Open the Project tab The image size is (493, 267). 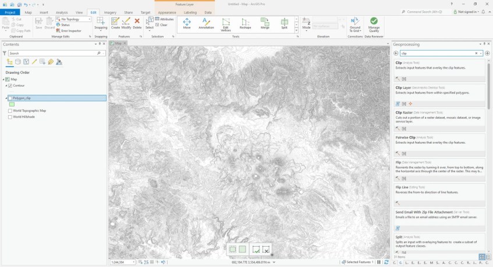(x=10, y=12)
